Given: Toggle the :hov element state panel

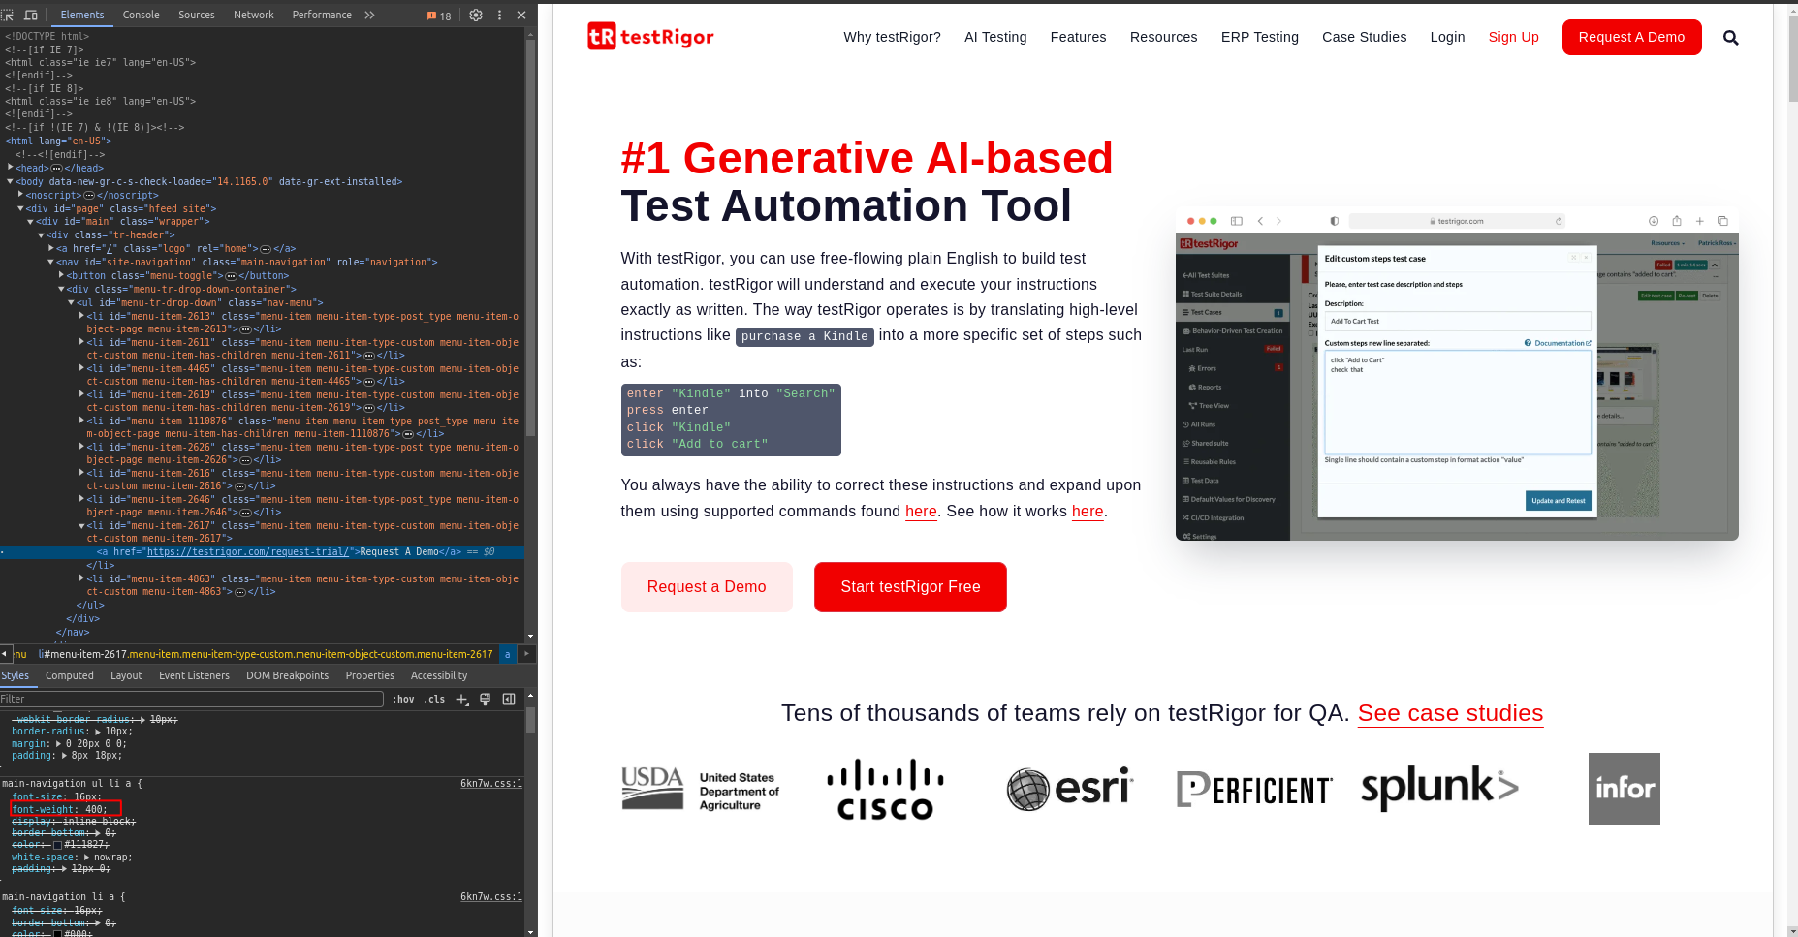Looking at the screenshot, I should pos(403,700).
